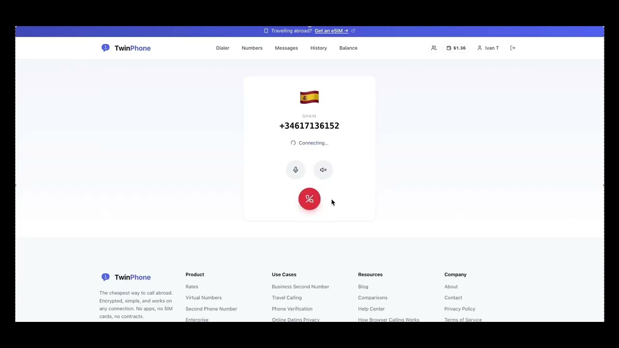619x348 pixels.
Task: Open Business Second Number link
Action: tap(300, 287)
